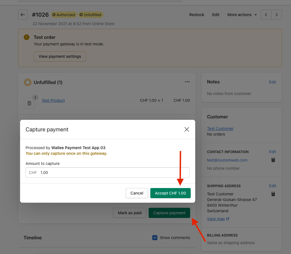Image resolution: width=291 pixels, height=254 pixels.
Task: Edit the Notes section
Action: (272, 82)
